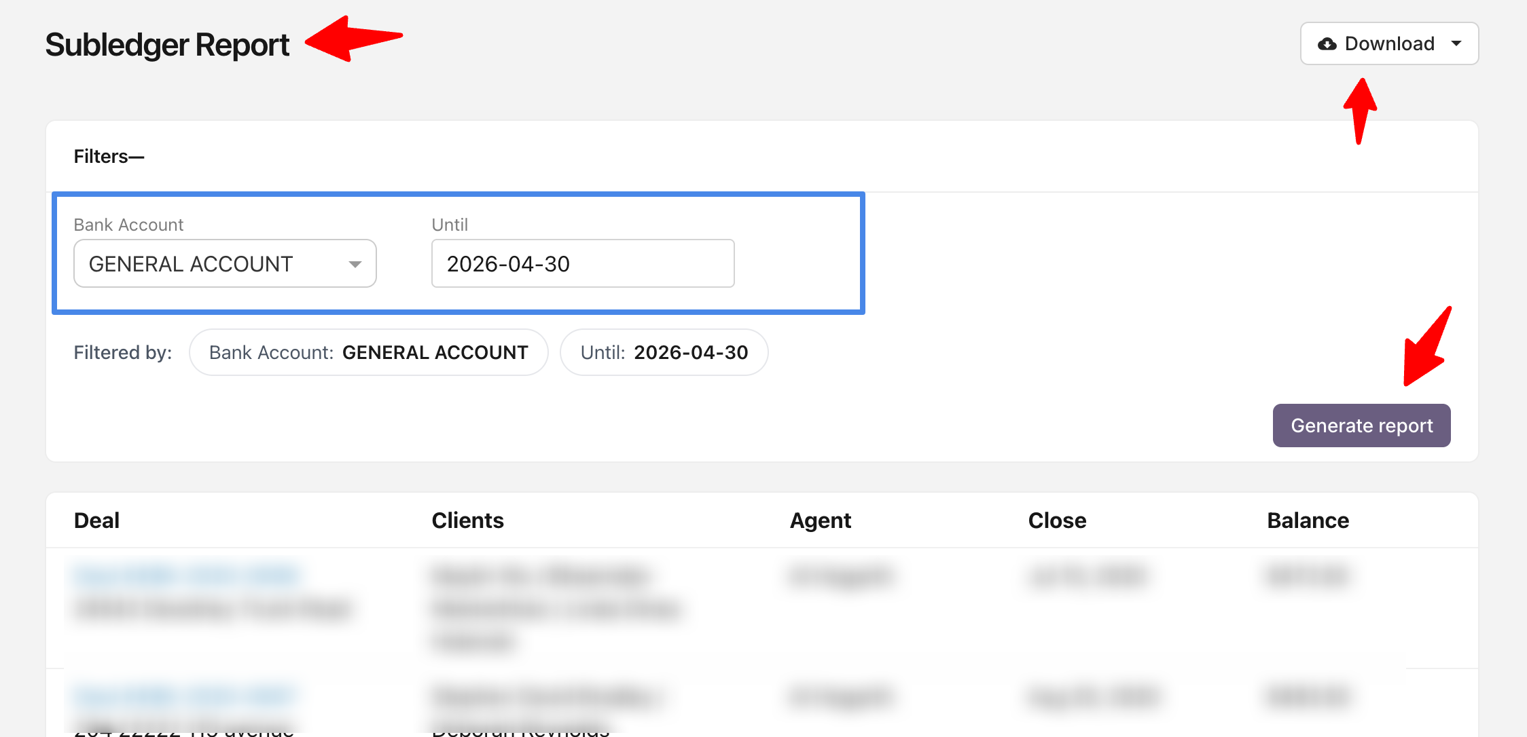Sort by the Balance column header

[x=1308, y=521]
